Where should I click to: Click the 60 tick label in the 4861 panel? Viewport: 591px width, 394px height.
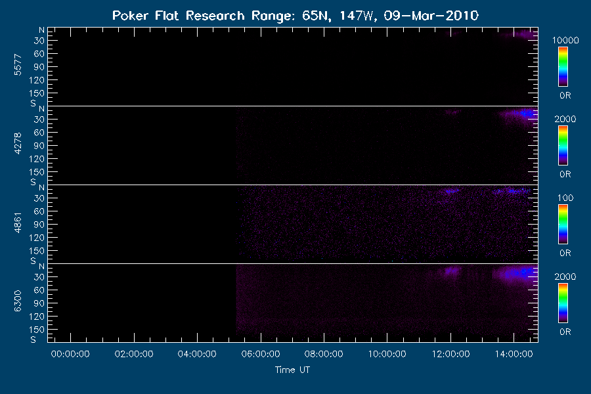39,211
